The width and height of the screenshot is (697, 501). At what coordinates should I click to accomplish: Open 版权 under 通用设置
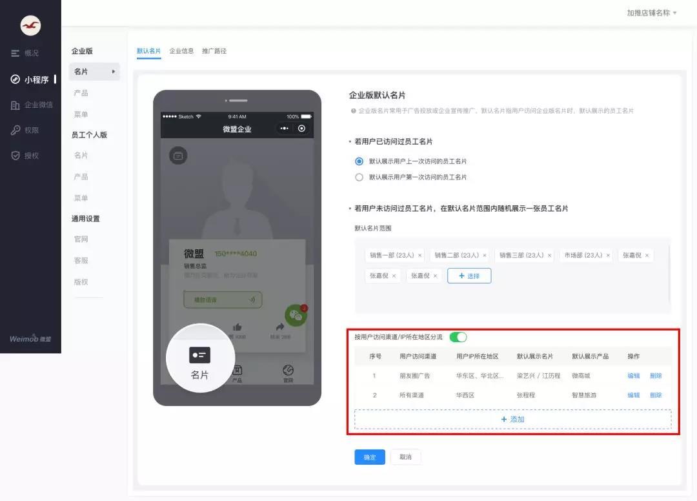[x=81, y=282]
